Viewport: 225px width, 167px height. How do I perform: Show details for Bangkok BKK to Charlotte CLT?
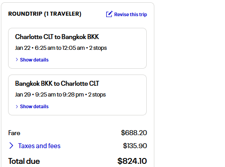point(34,106)
